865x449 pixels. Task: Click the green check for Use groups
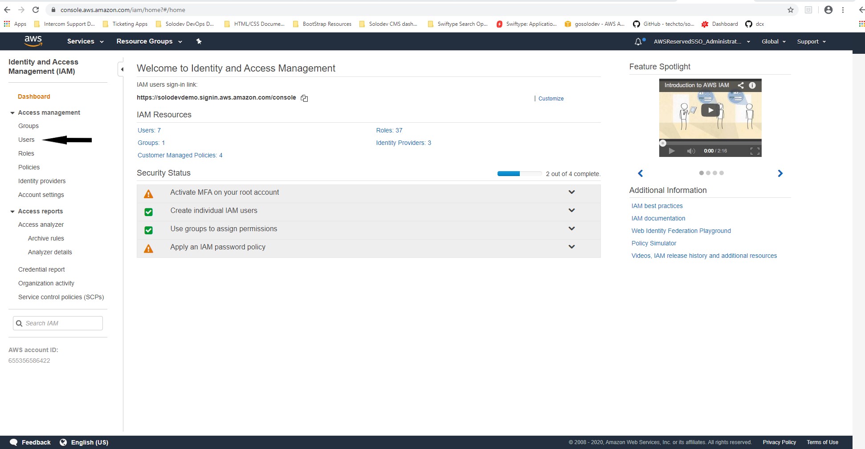[149, 230]
